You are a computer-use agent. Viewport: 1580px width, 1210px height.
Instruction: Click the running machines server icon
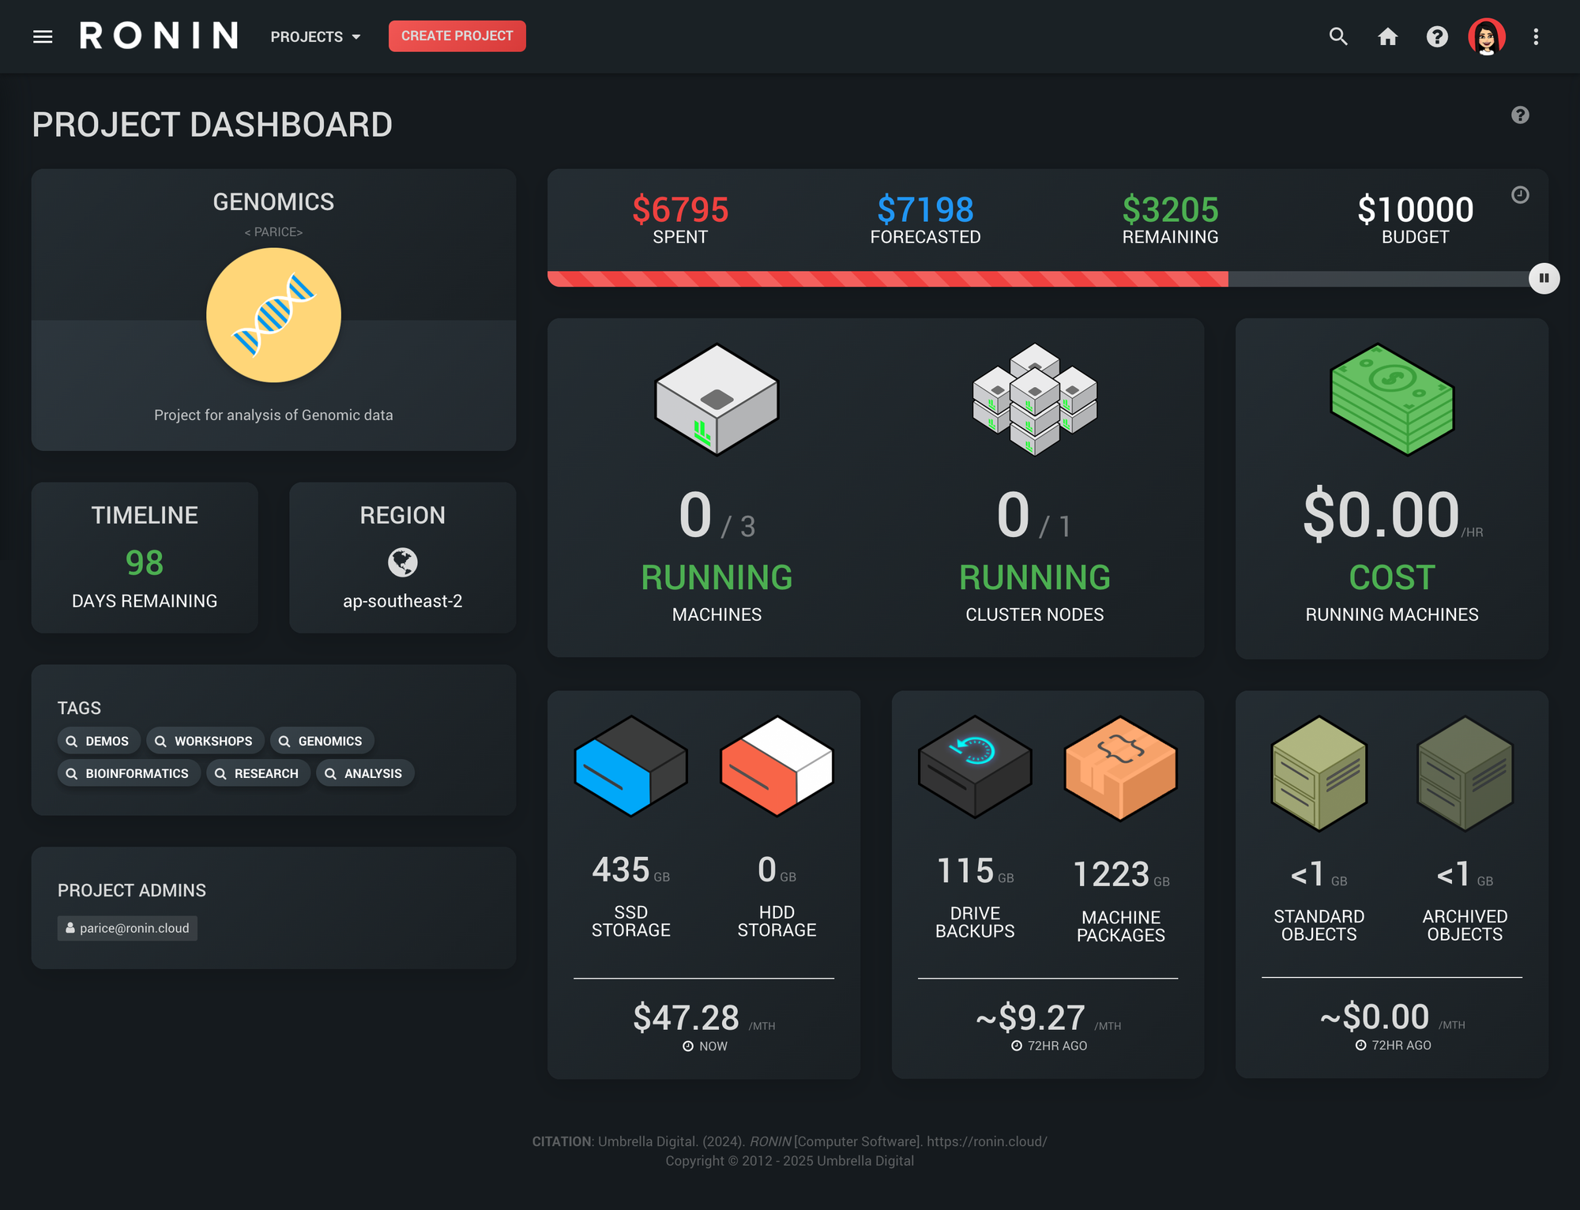(717, 400)
